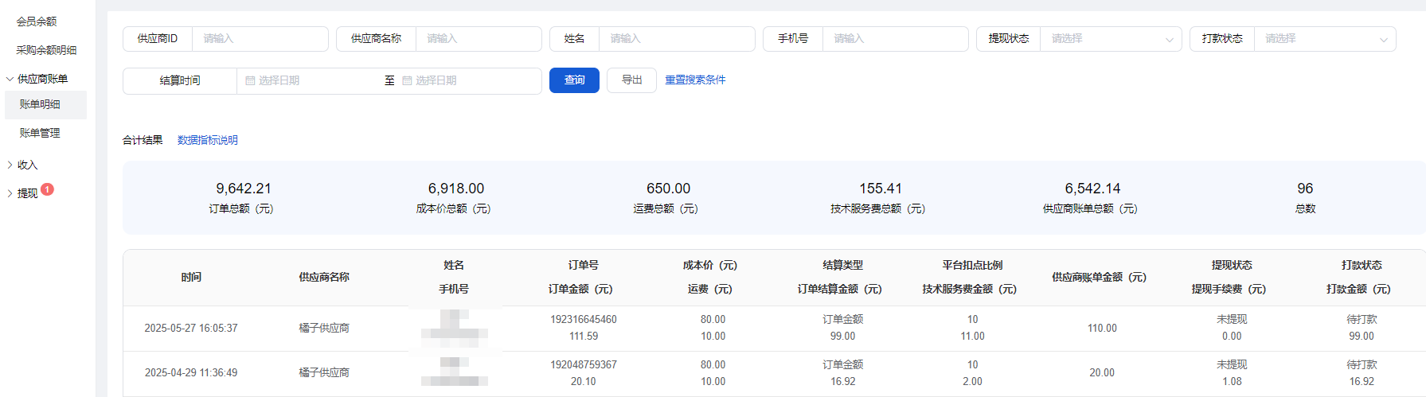
Task: Open 采购余额明细 in the sidebar
Action: pos(46,50)
